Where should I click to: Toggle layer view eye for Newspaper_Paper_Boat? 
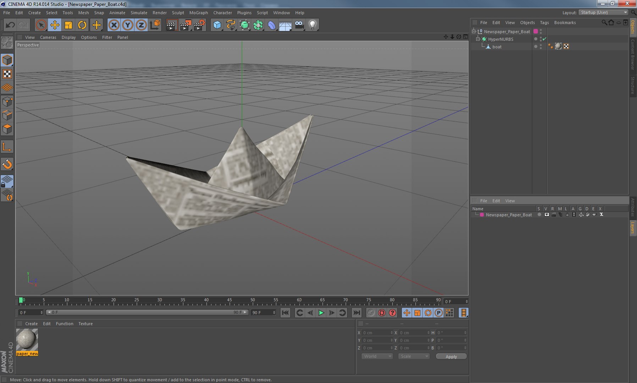(x=547, y=215)
